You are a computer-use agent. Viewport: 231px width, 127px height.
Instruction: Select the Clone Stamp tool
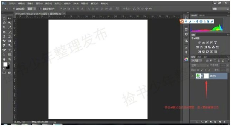click(x=4, y=36)
